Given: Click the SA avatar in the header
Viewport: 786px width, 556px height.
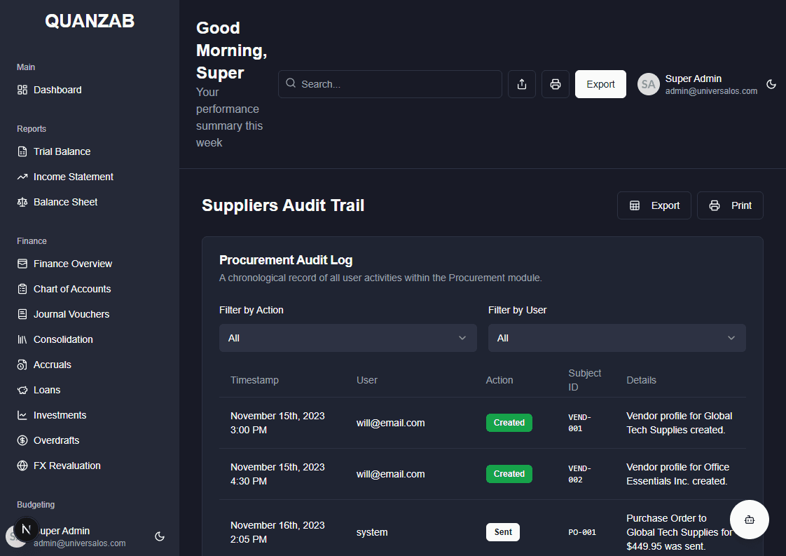Looking at the screenshot, I should (x=649, y=84).
